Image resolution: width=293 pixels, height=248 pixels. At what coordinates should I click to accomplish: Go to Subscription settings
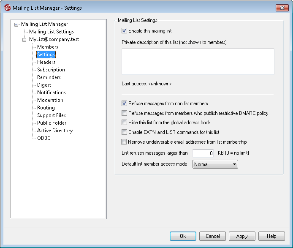(x=51, y=70)
